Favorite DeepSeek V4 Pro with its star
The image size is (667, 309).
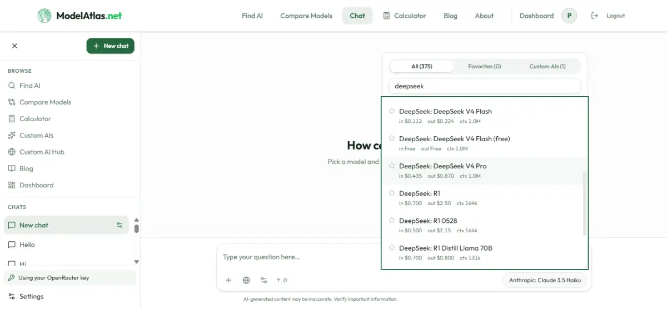(392, 166)
